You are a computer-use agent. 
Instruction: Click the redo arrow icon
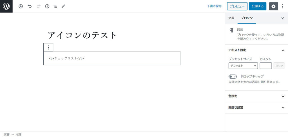[39, 6]
